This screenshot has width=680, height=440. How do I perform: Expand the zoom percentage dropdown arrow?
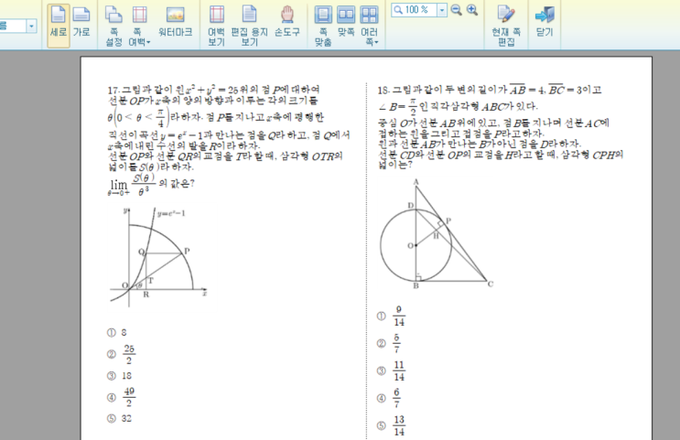pos(442,10)
